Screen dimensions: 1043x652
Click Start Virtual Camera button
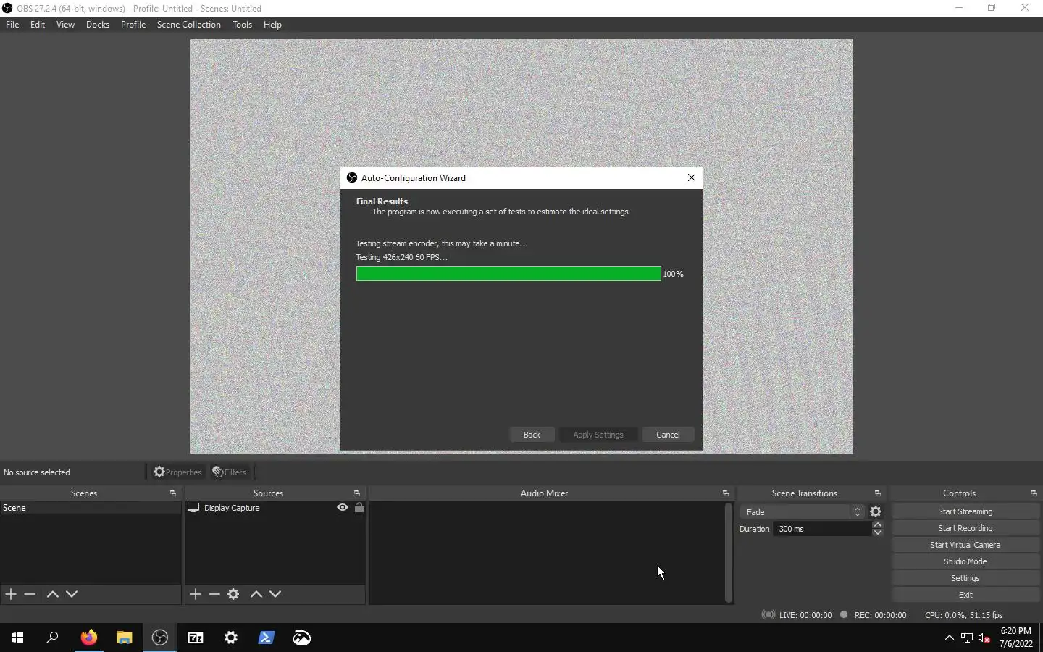pos(965,545)
